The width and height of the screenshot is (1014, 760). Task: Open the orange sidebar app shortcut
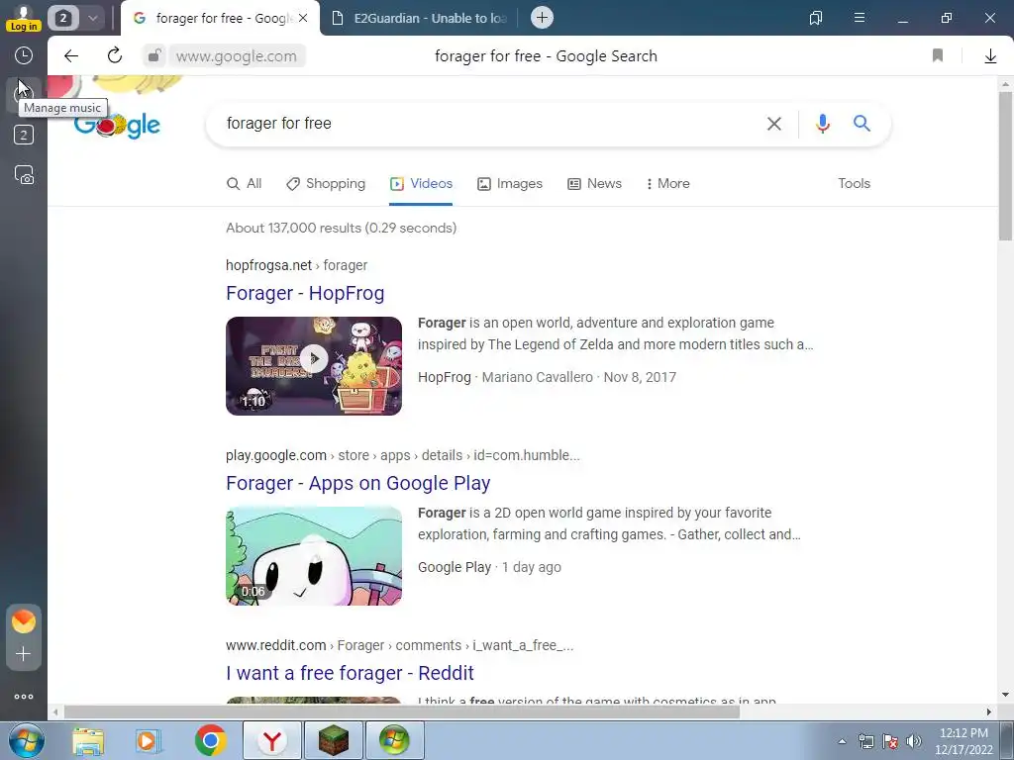(x=24, y=621)
